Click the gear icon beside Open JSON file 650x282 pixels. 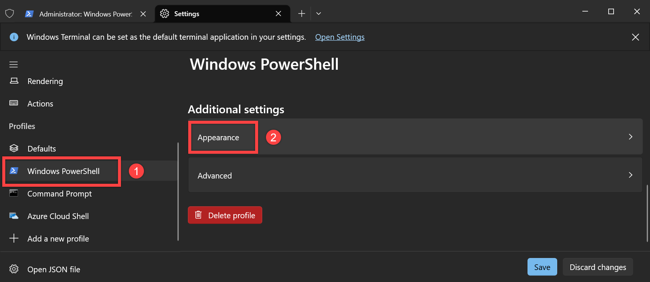click(x=14, y=269)
